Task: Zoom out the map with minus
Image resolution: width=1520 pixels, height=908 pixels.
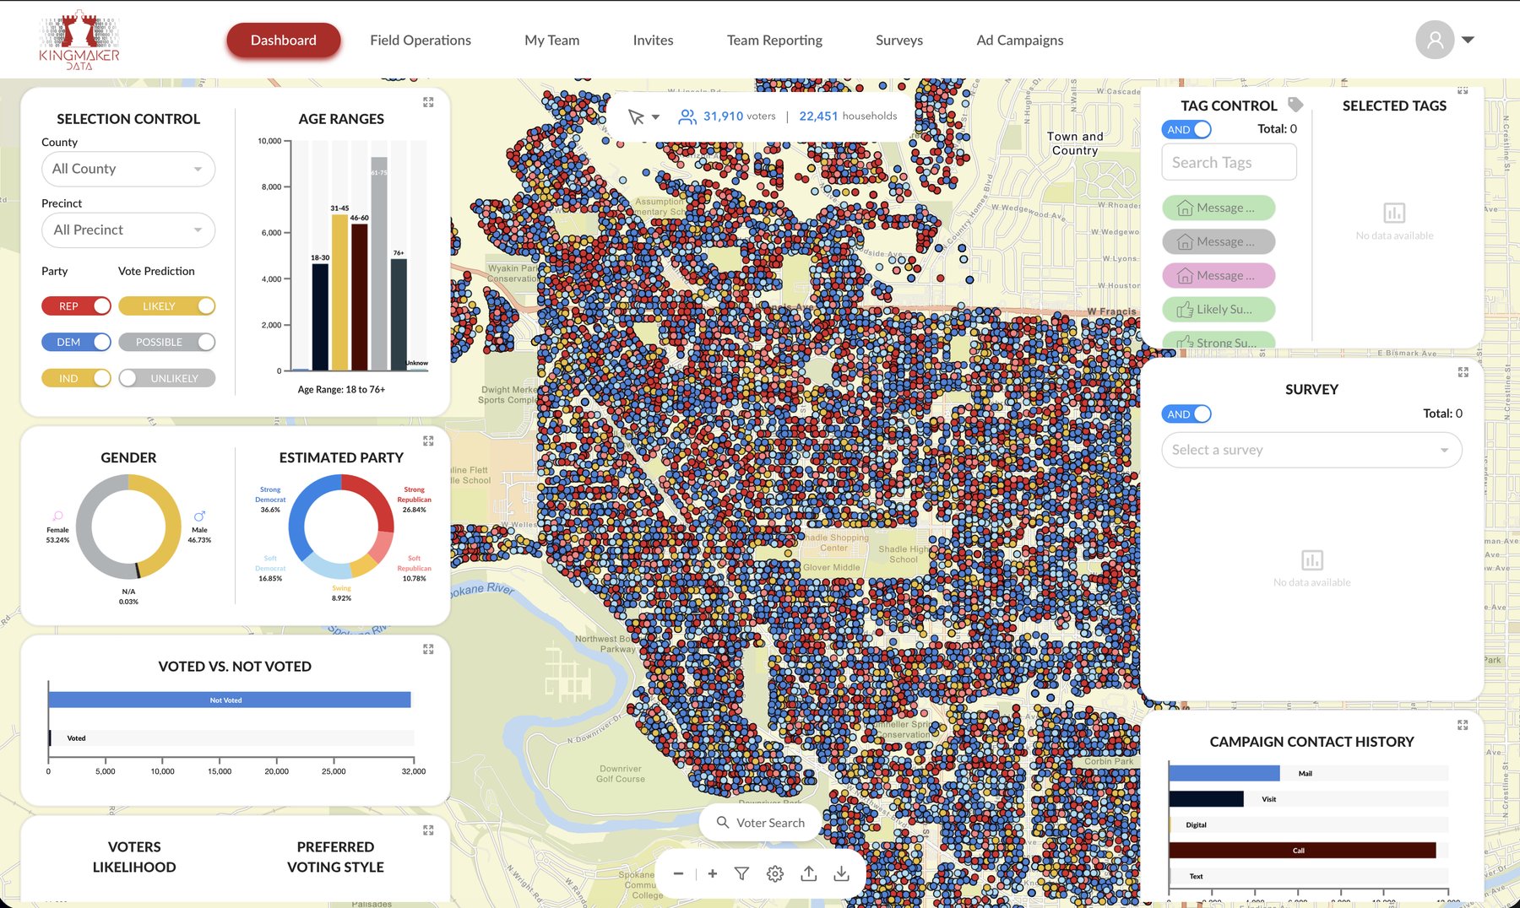Action: point(678,873)
